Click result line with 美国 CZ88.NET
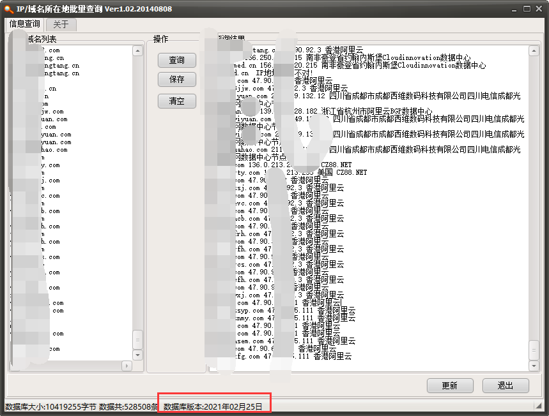Image resolution: width=549 pixels, height=416 pixels. (301, 172)
